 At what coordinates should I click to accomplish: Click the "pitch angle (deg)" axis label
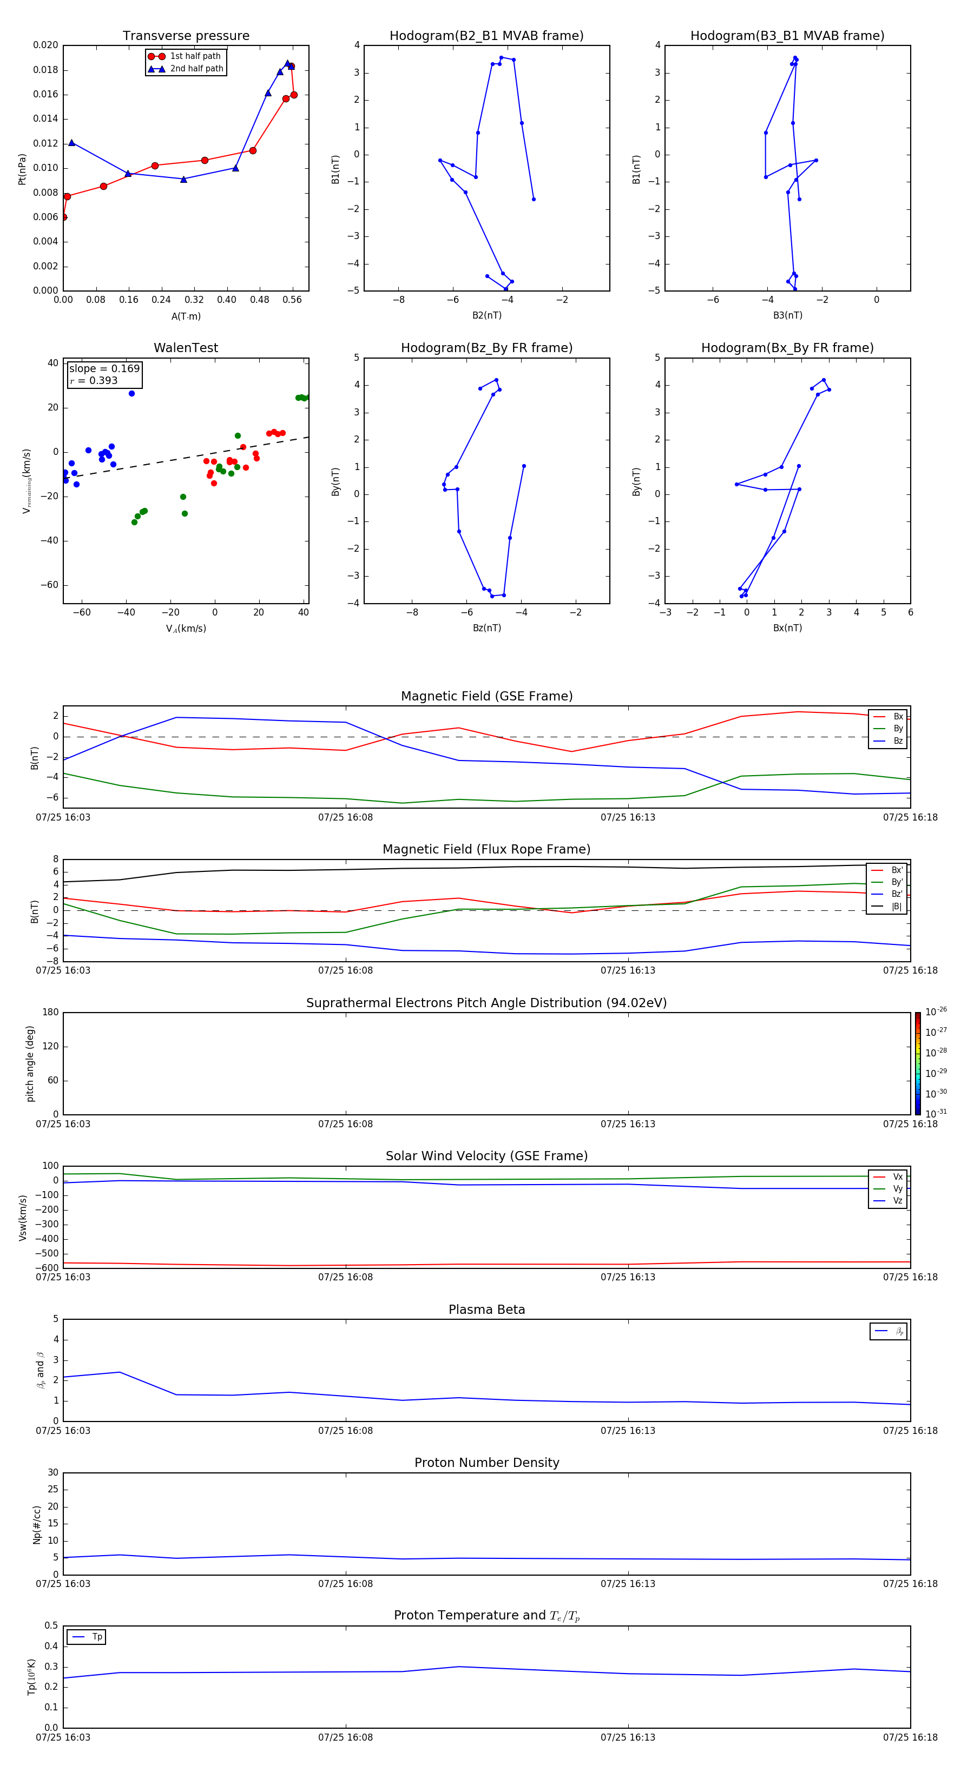30,1063
